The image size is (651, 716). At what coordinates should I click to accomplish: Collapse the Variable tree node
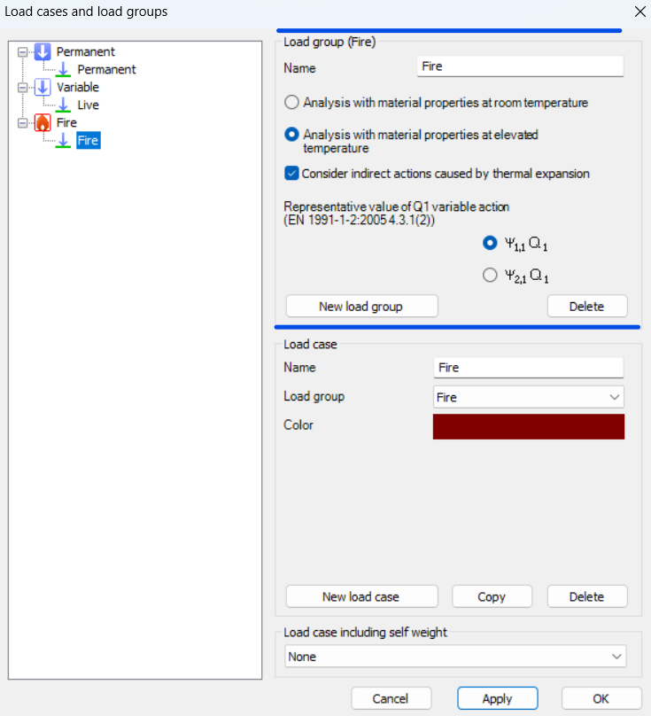click(22, 88)
